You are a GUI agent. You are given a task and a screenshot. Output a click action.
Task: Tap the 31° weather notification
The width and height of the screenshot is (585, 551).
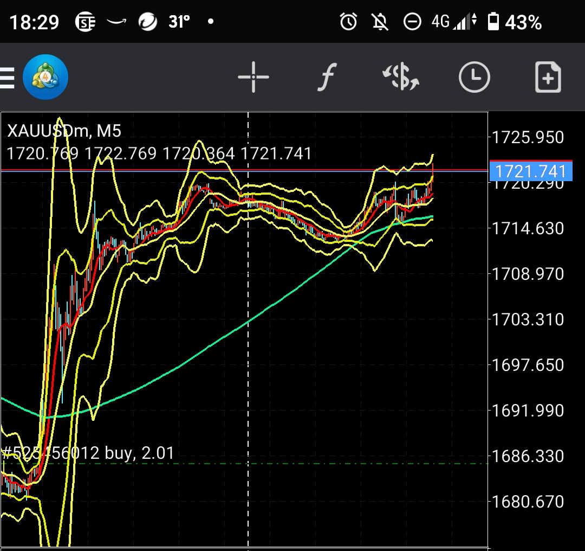179,22
